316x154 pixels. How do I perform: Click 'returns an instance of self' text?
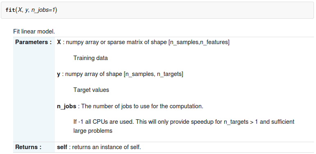[x=107, y=147]
